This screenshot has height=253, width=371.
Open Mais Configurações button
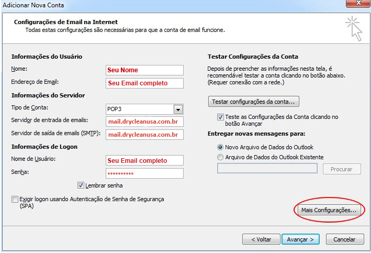(329, 210)
